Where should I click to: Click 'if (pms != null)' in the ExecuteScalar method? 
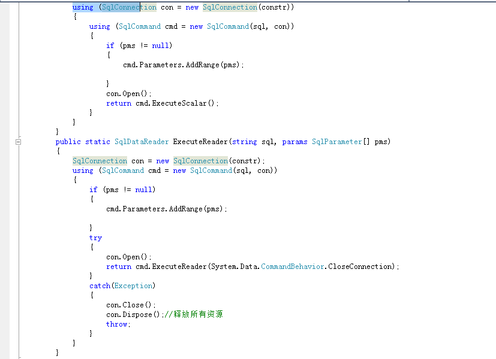139,46
